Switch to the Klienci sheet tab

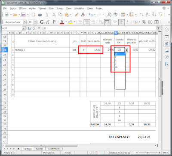(40, 149)
